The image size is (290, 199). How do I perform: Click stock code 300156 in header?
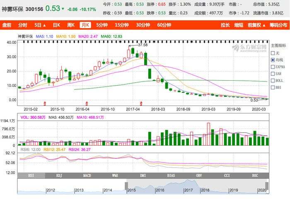[x=34, y=9]
